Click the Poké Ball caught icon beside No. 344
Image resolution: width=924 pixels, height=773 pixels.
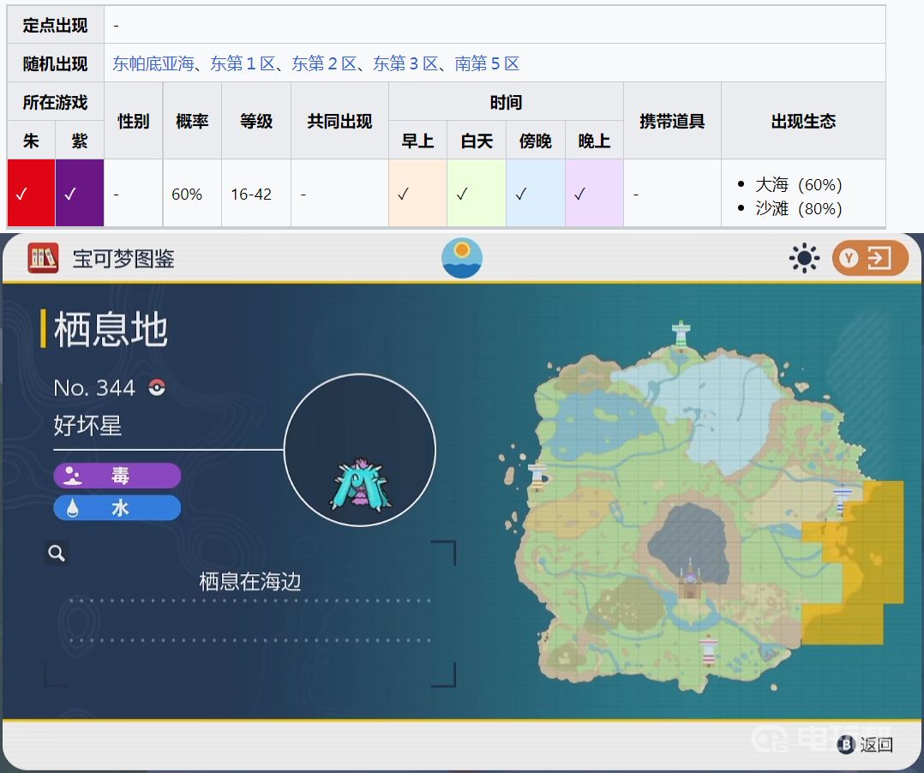(157, 387)
